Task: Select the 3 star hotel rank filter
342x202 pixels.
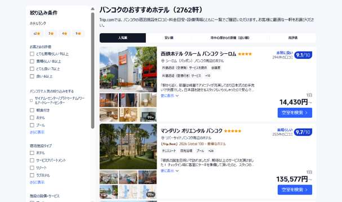Action: [51, 34]
